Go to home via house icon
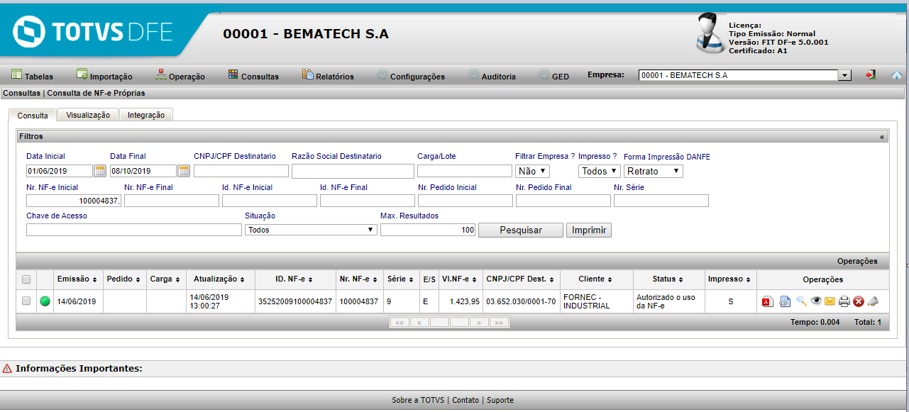The width and height of the screenshot is (909, 412). click(897, 75)
